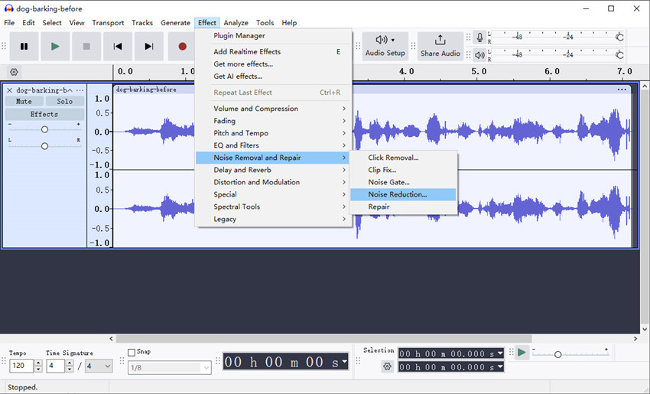
Task: Open the track's three-dot menu in control panel
Action: 80,90
